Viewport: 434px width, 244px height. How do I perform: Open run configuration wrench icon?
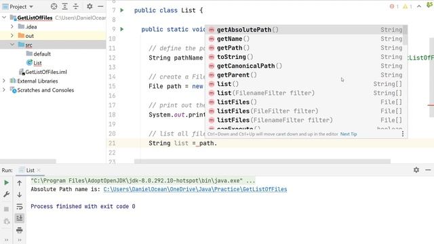(x=6, y=195)
